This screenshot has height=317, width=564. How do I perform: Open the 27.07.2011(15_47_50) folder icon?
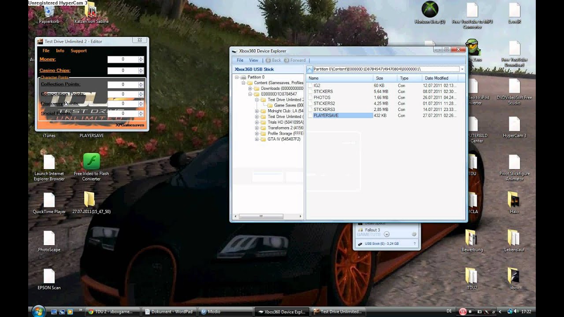click(91, 203)
